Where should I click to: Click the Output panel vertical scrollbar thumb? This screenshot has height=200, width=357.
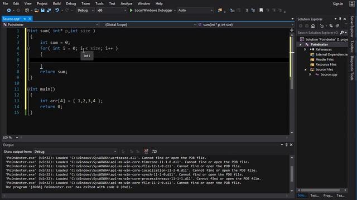coord(292,174)
